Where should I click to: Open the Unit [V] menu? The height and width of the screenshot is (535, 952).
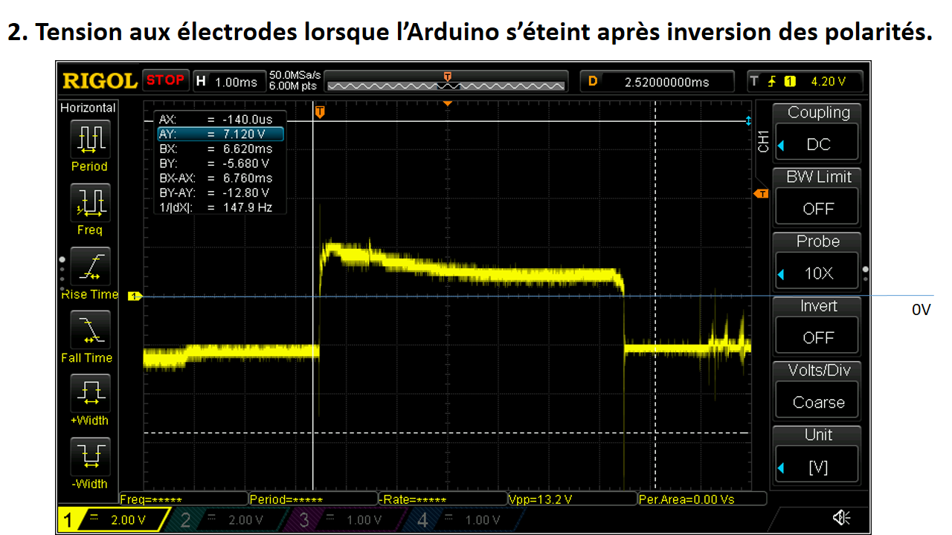[x=817, y=455]
